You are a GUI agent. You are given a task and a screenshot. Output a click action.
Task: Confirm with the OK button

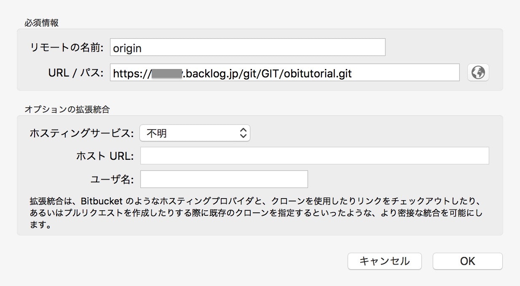tap(468, 261)
